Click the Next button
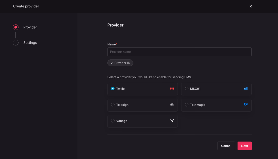The height and width of the screenshot is (159, 278). pyautogui.click(x=245, y=146)
